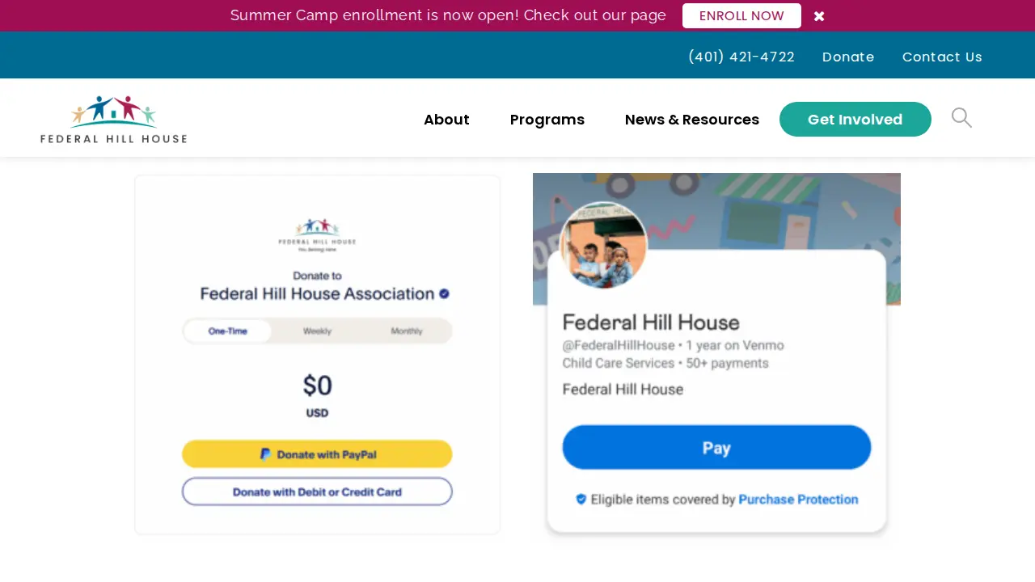The image size is (1035, 582).
Task: Click the @FederalHillHouse Venmo handle
Action: [619, 345]
